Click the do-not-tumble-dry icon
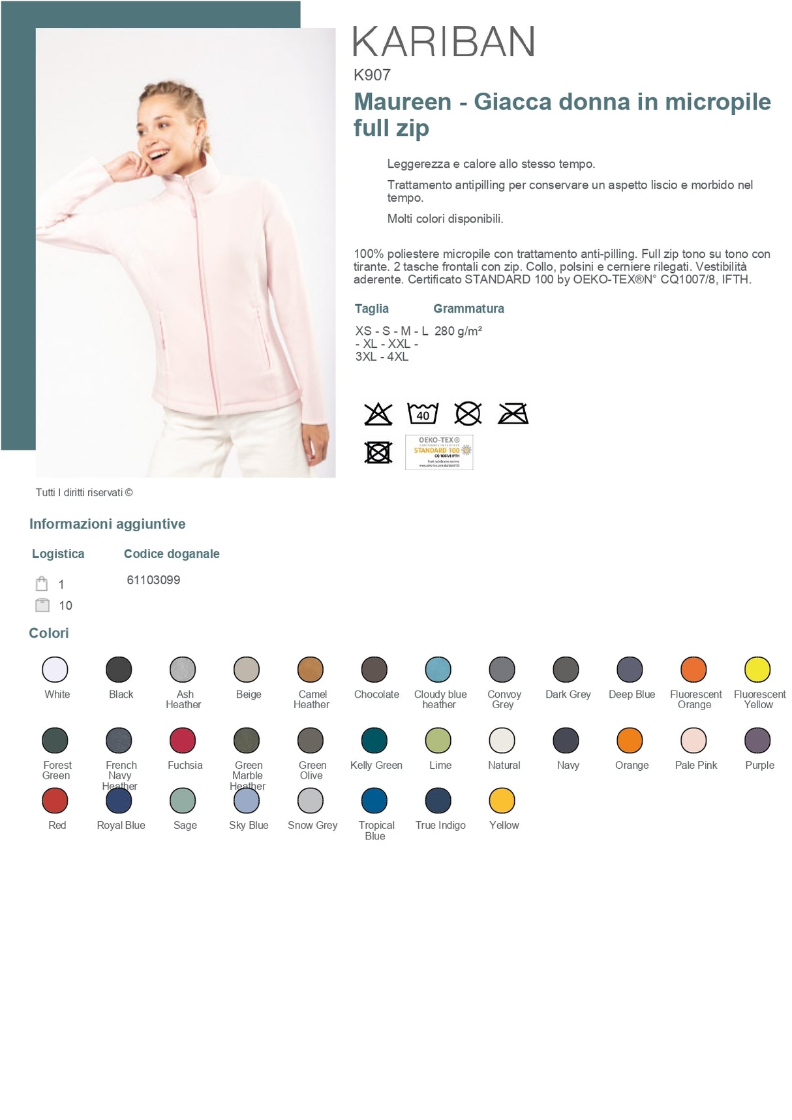This screenshot has height=1120, width=792. [x=378, y=452]
